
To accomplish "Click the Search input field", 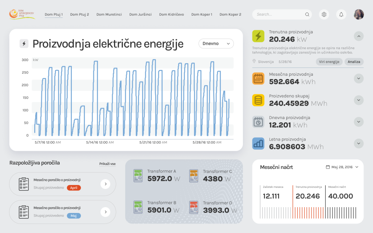I will (279, 15).
